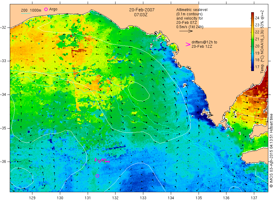The height and width of the screenshot is (202, 275).
Task: Click longitude axis label '137'
Action: click(254, 198)
